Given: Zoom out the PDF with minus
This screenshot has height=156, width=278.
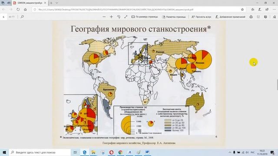Looking at the screenshot, I should click(x=104, y=17).
